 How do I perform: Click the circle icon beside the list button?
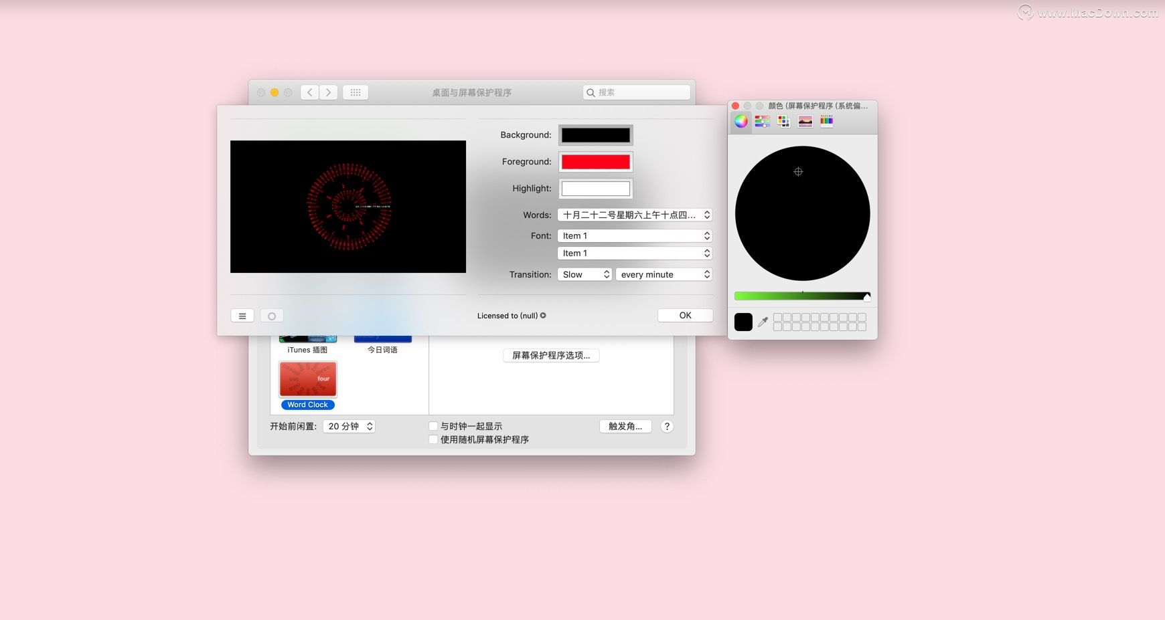coord(271,315)
